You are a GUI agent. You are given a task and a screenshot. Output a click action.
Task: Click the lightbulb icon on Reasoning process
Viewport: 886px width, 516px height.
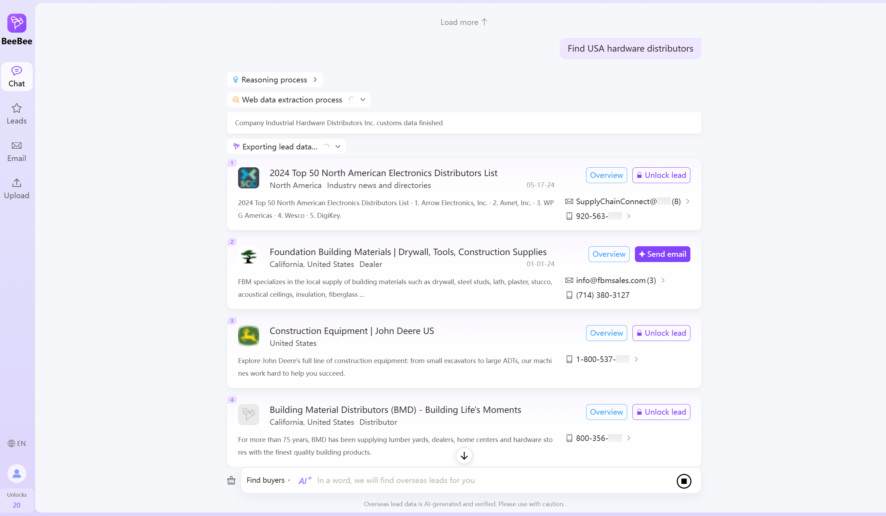pyautogui.click(x=235, y=80)
